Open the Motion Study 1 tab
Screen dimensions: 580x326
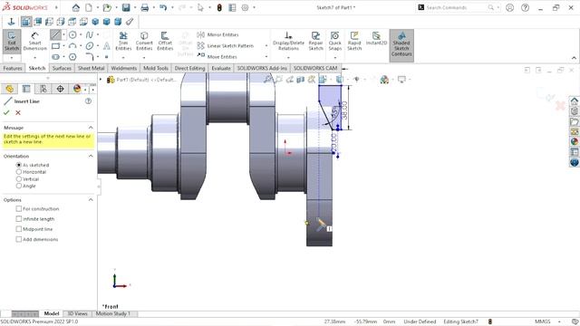[x=113, y=313]
